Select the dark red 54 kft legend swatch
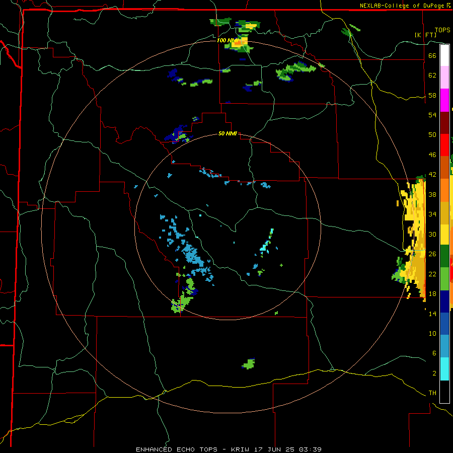This screenshot has width=453, height=453. tap(444, 123)
